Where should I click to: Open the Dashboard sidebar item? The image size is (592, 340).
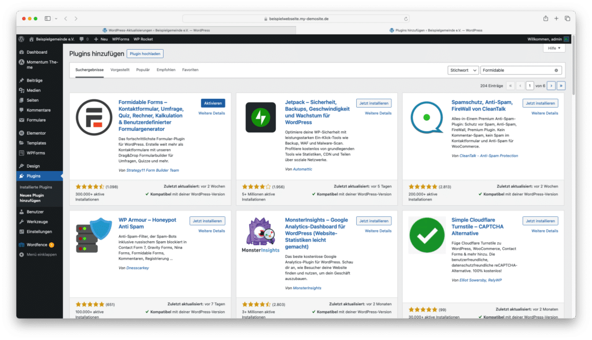[36, 52]
